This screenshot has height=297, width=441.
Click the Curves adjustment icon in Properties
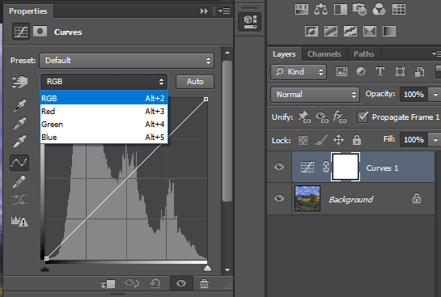[21, 32]
